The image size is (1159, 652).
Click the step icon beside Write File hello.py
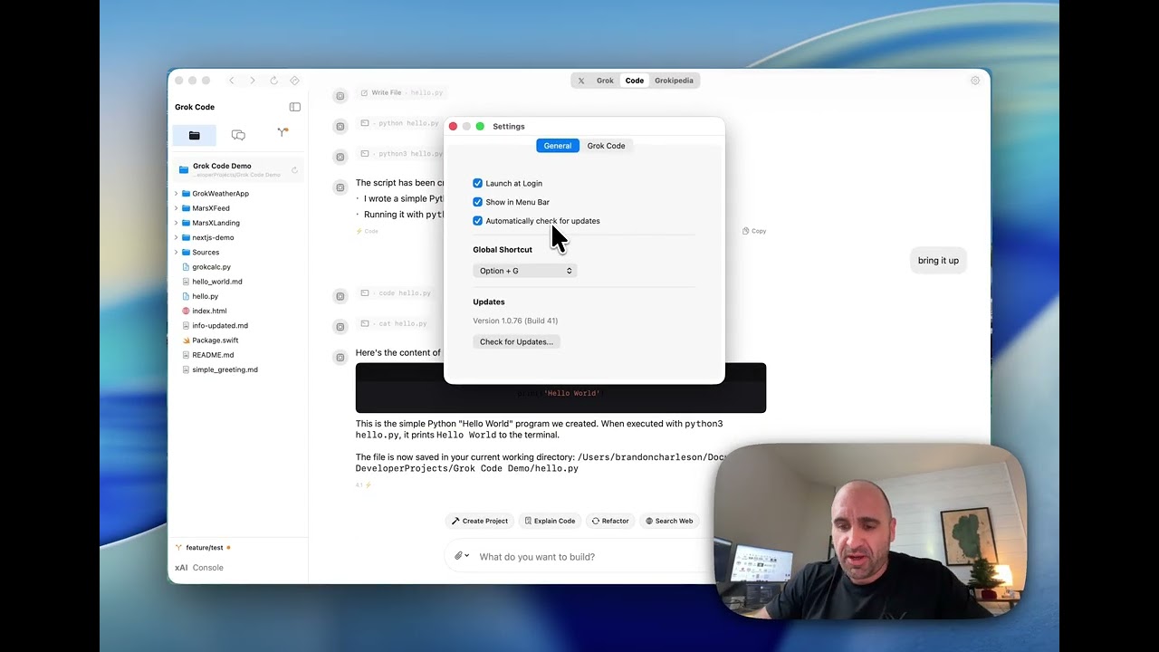[x=340, y=96]
